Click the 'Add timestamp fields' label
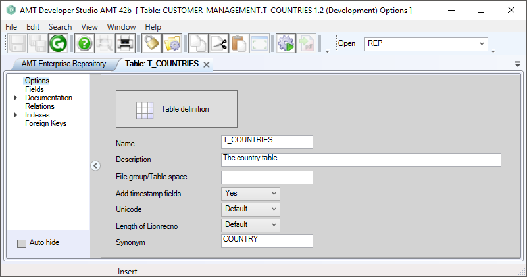The width and height of the screenshot is (527, 277). click(148, 194)
